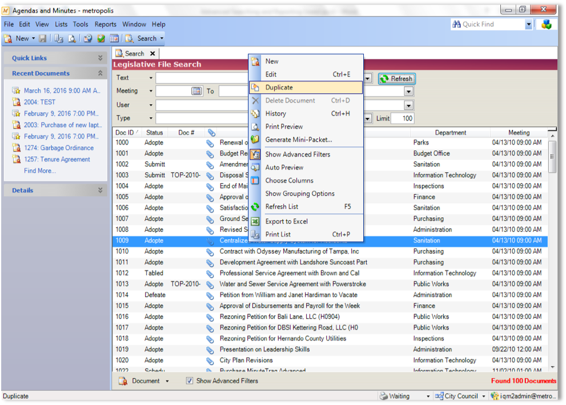Open March 16, 2016 9:00 AM recent document
The height and width of the screenshot is (405, 566).
click(x=62, y=90)
